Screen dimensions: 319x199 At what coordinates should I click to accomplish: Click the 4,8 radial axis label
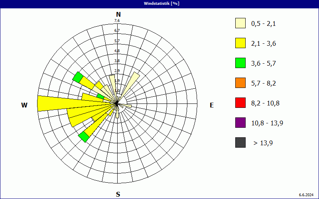point(117,51)
